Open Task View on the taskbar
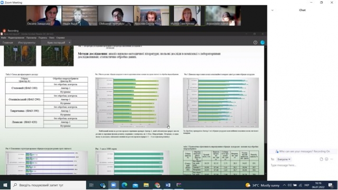 click(91, 185)
